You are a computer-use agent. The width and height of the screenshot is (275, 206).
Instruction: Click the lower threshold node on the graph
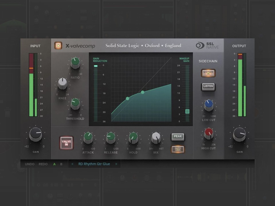point(127,99)
